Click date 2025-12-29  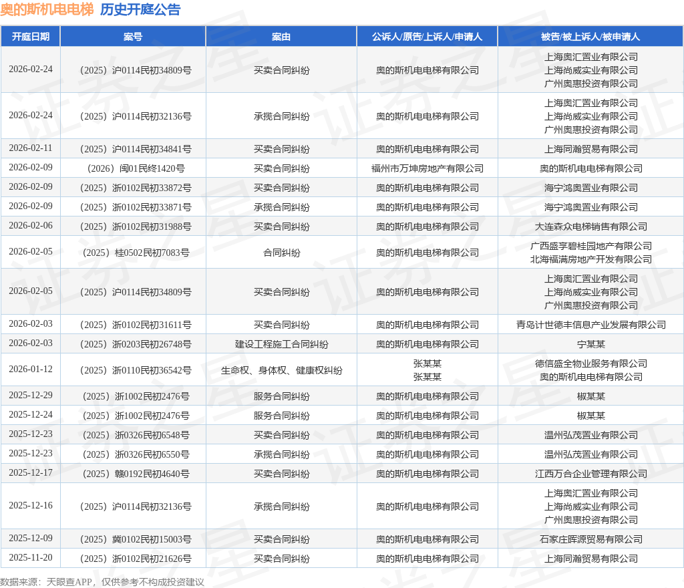point(31,395)
